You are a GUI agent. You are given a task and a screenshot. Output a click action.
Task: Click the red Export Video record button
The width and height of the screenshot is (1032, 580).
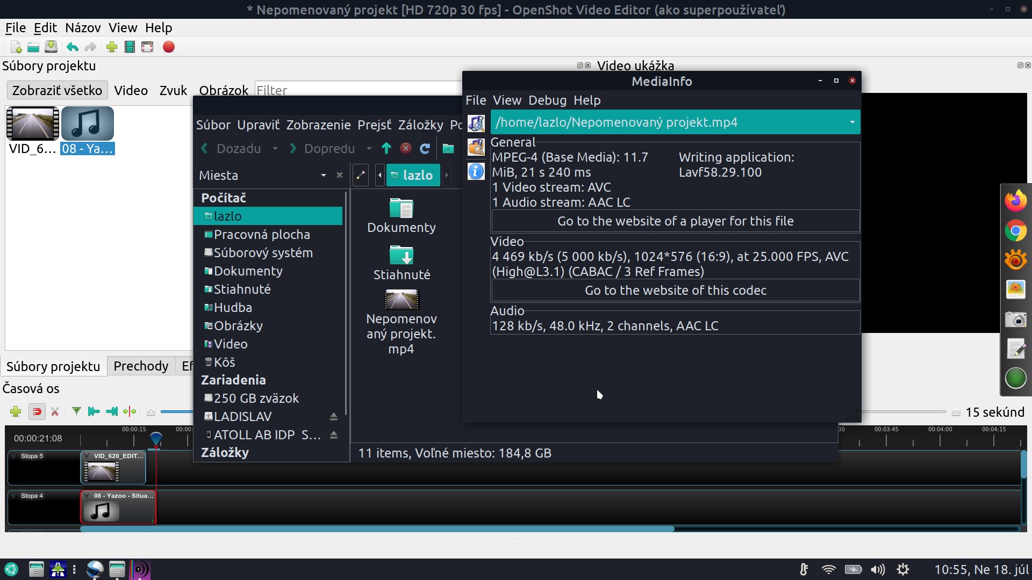pos(169,47)
